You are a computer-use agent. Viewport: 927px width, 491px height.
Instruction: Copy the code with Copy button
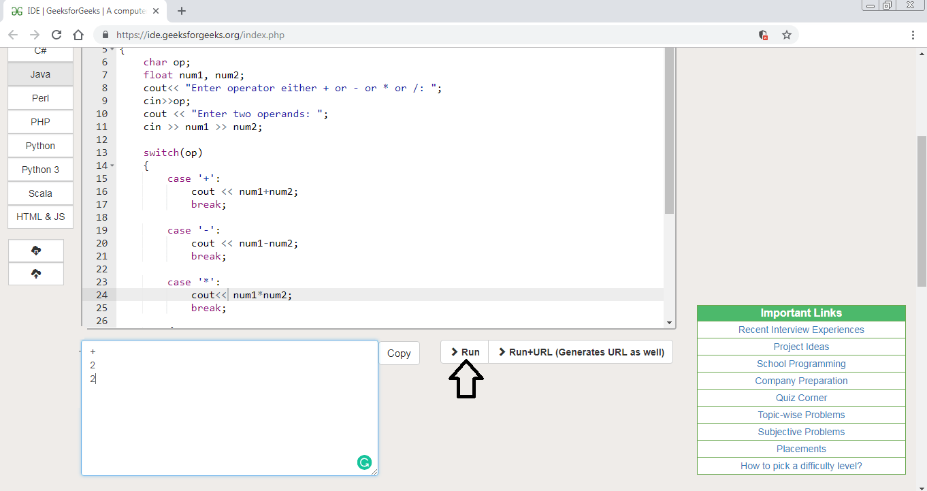click(x=399, y=353)
